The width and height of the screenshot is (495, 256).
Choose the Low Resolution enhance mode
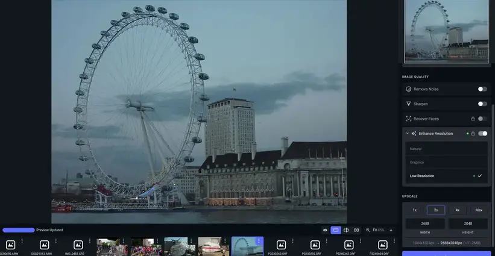[446, 176]
